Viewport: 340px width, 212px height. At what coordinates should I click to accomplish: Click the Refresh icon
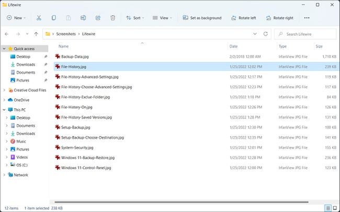pyautogui.click(x=266, y=34)
